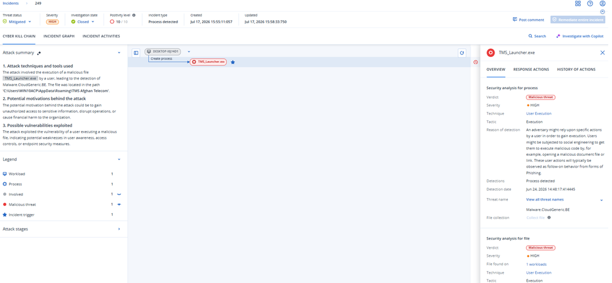Select the TMS_Launcher.exe process node
Viewport: 612px width, 283px height.
coord(208,62)
